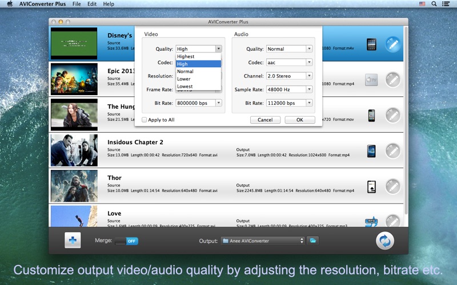This screenshot has width=457, height=285.
Task: Open Notification Center list icon
Action: [446, 4]
